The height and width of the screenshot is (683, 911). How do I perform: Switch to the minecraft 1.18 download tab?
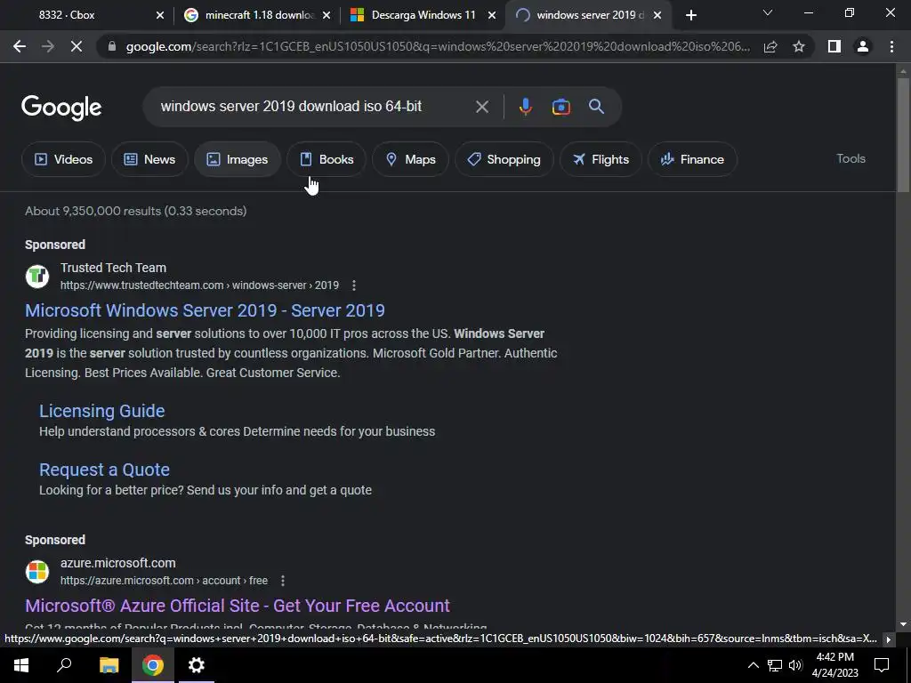255,15
